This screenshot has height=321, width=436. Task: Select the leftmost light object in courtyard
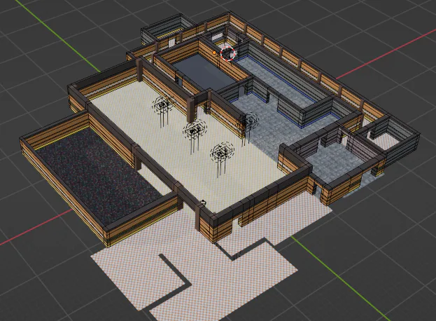point(161,105)
